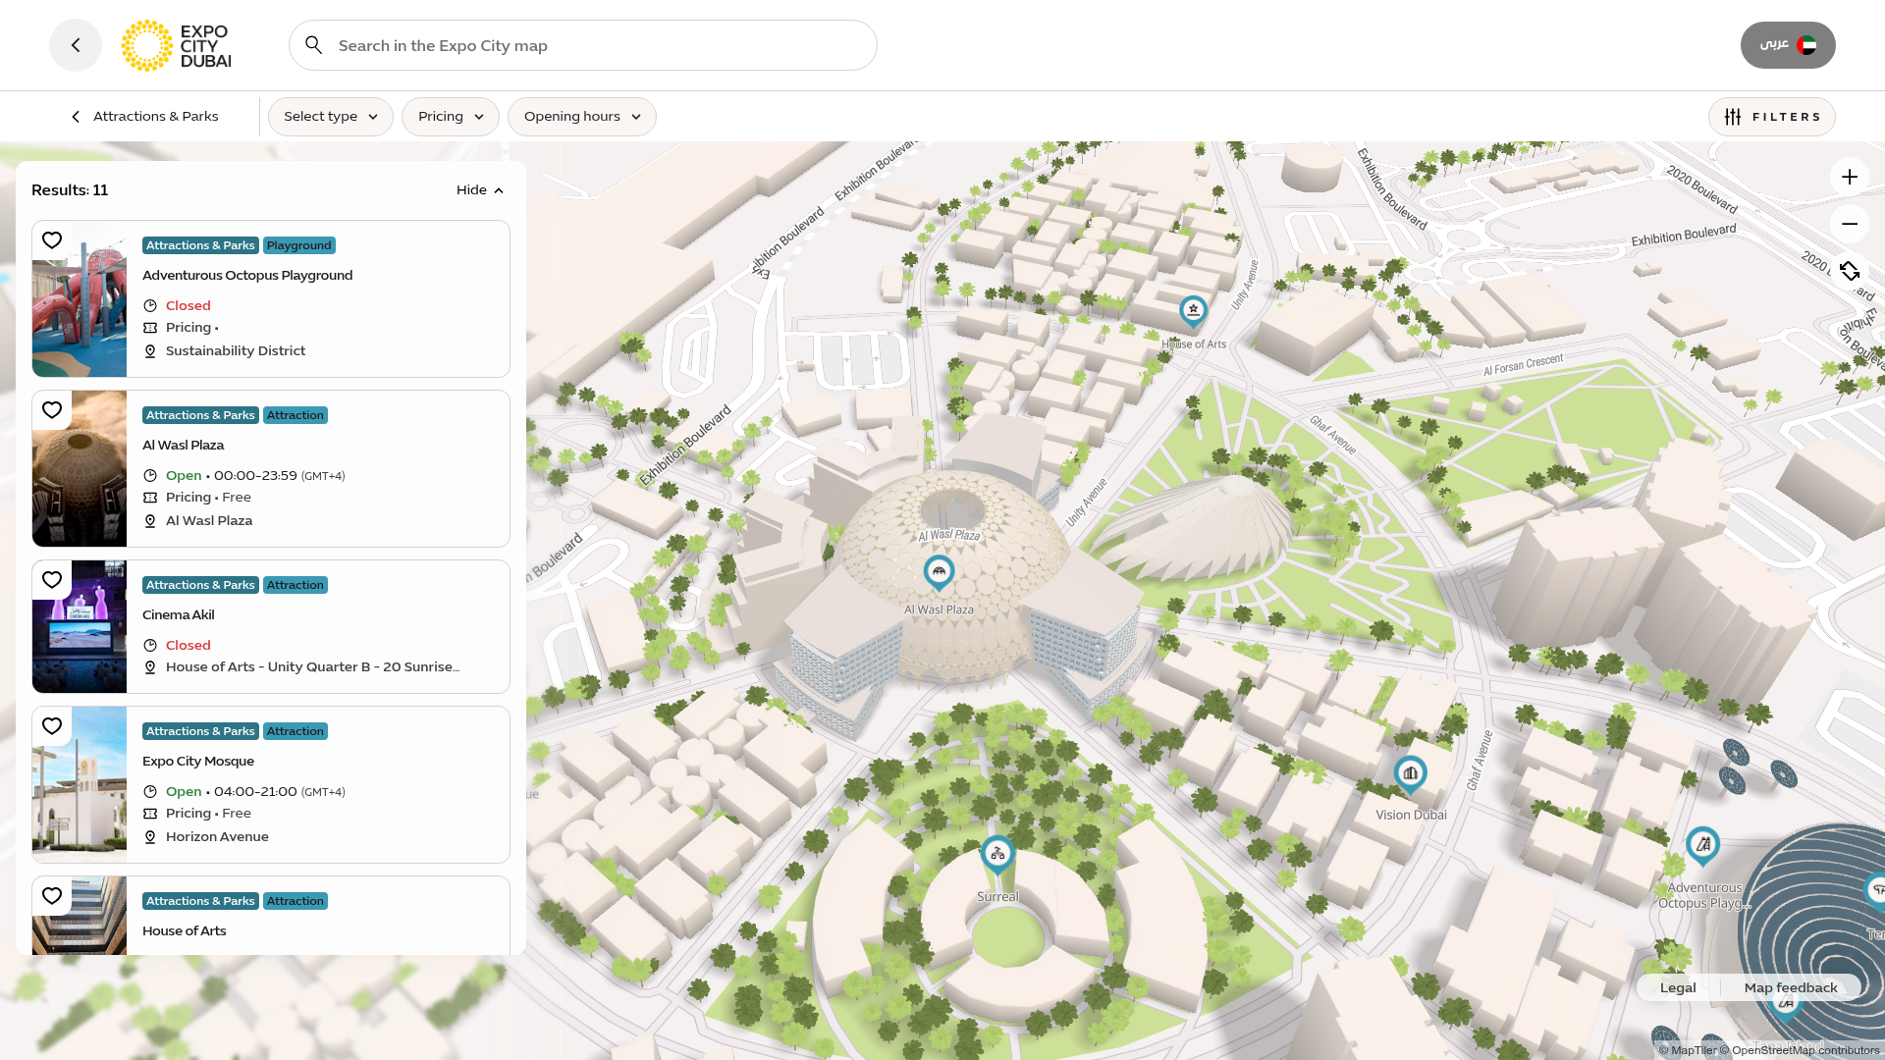Open the FILTERS panel
Image resolution: width=1885 pixels, height=1060 pixels.
(1772, 117)
